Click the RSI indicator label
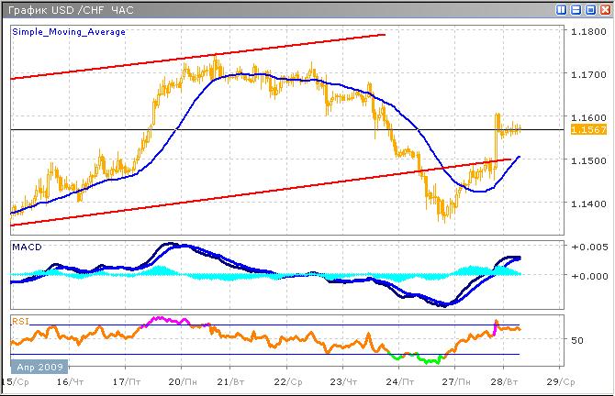 coord(19,321)
